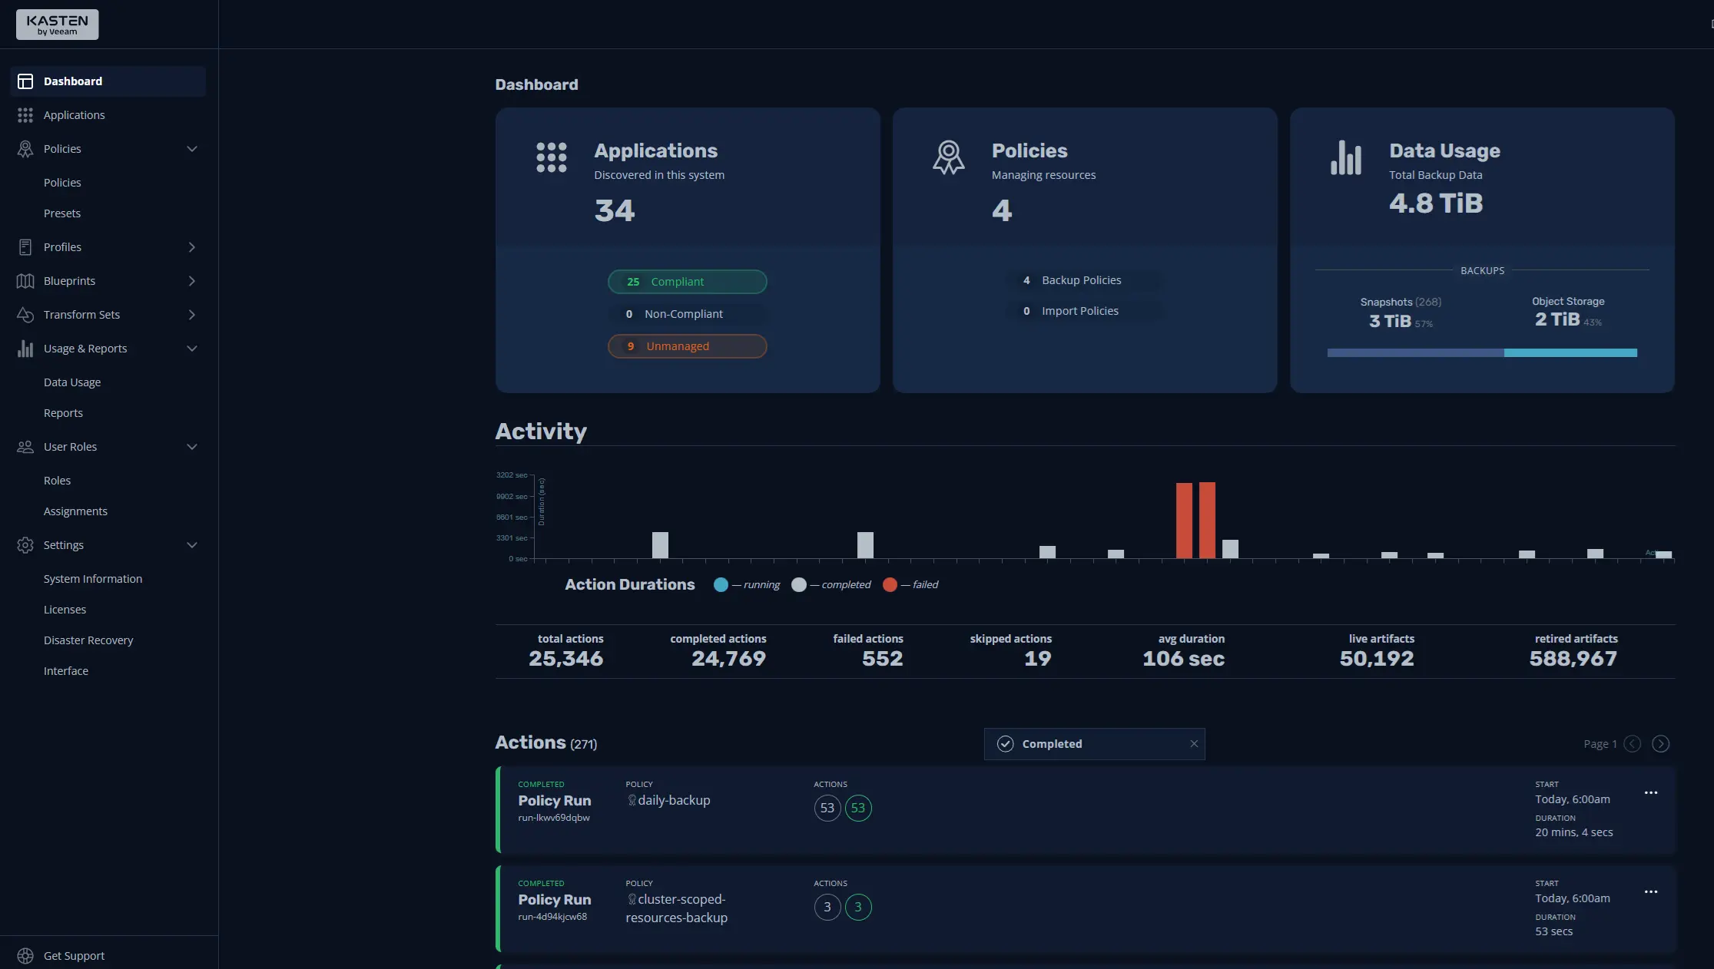
Task: Click the 25 Compliant applications pill
Action: [x=687, y=282]
